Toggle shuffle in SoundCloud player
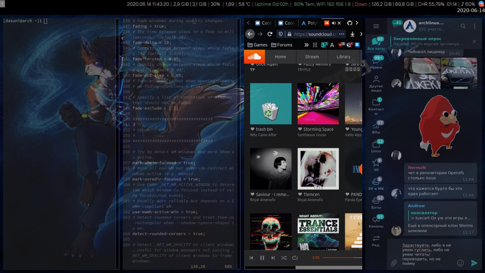Image resolution: width=485 pixels, height=273 pixels. [x=284, y=258]
